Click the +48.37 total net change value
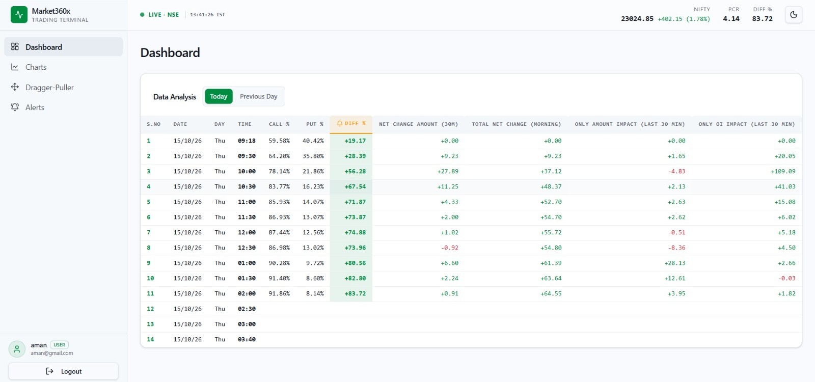815x382 pixels. [x=551, y=187]
